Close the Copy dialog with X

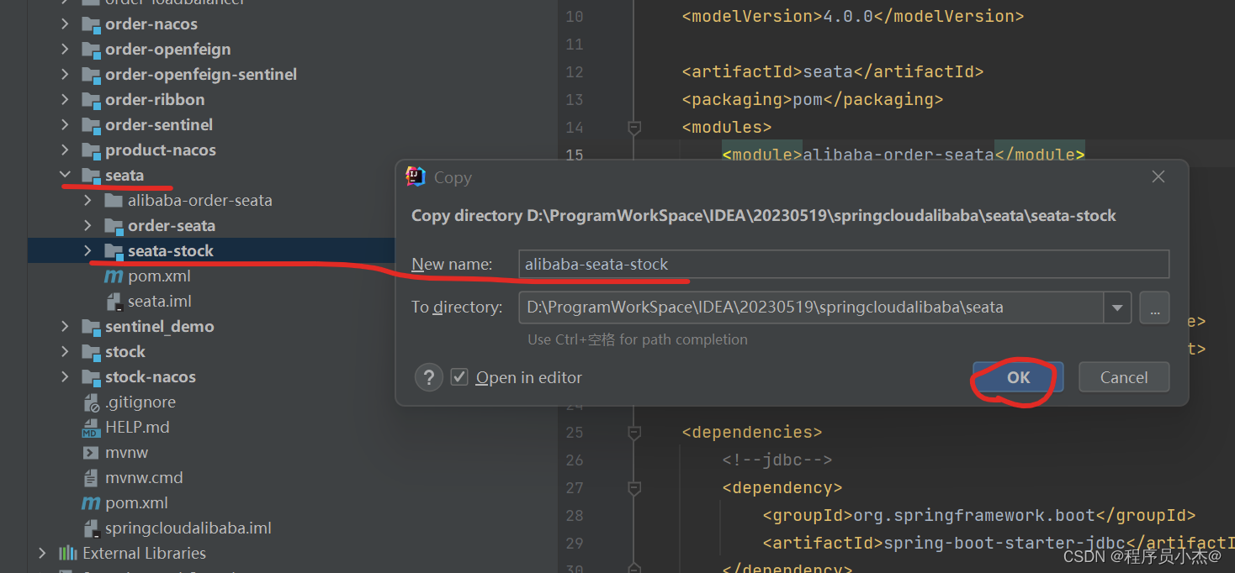coord(1158,176)
